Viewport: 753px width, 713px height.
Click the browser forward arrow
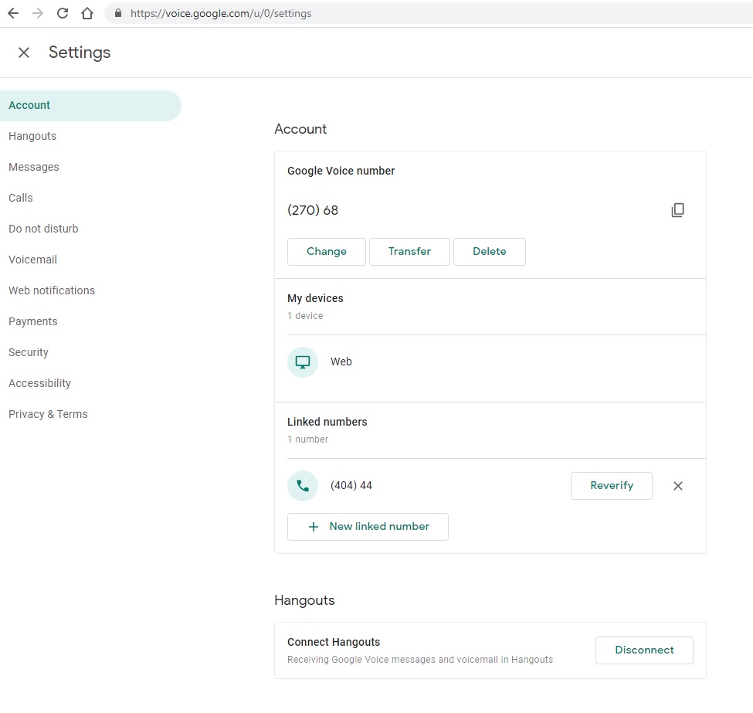pyautogui.click(x=38, y=13)
